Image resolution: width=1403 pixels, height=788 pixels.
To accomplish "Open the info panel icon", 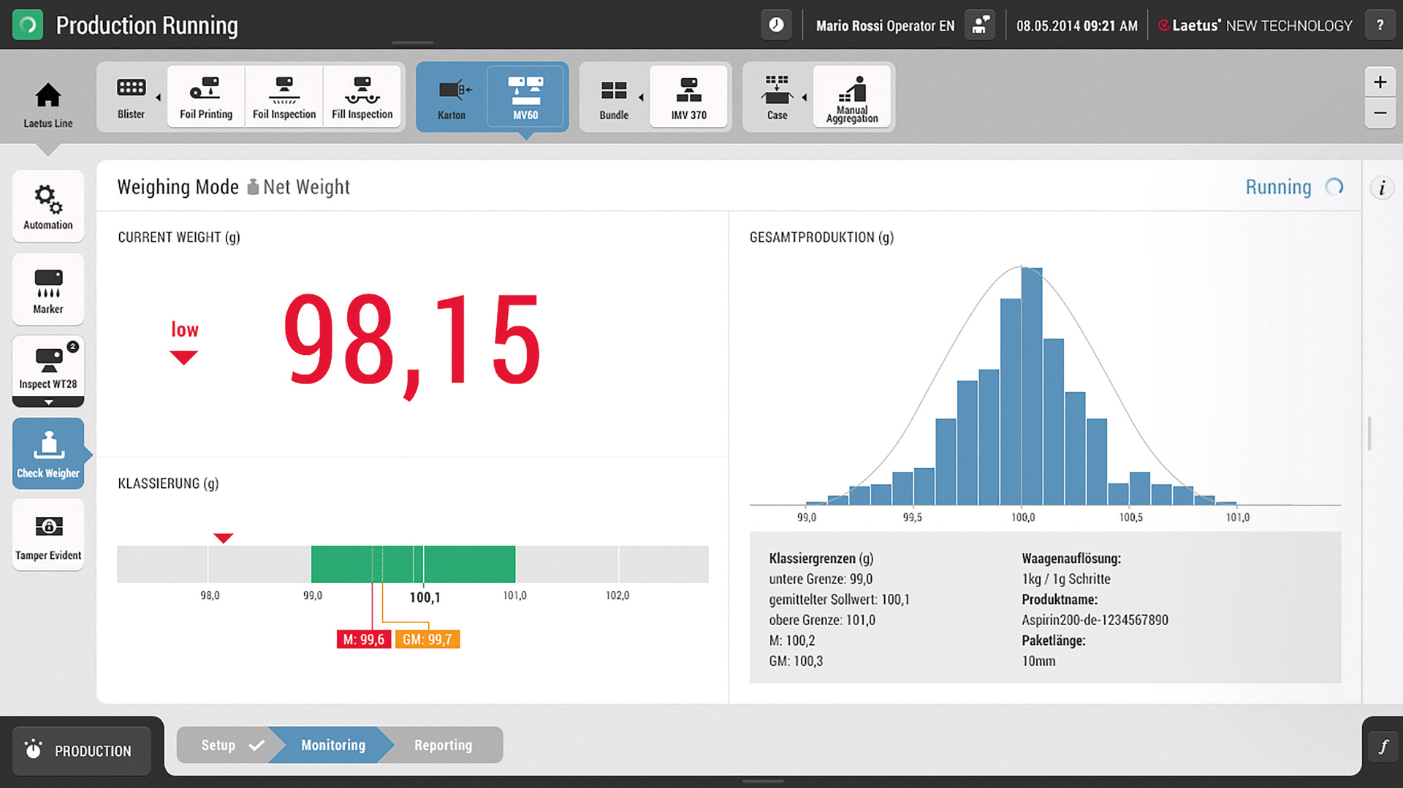I will pyautogui.click(x=1381, y=188).
